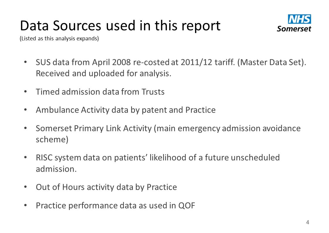
Task: Click the bullet before 'Out of Hours activity'
Action: tap(26, 187)
